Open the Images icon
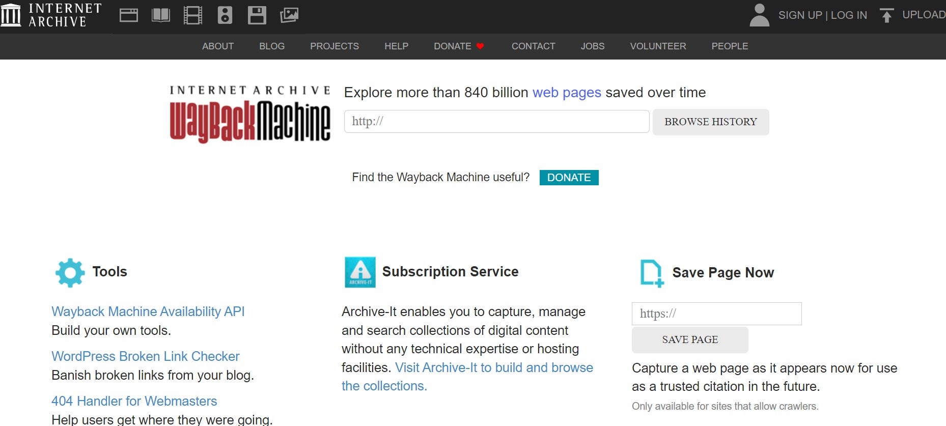Viewport: 946px width, 426px height. coord(289,15)
